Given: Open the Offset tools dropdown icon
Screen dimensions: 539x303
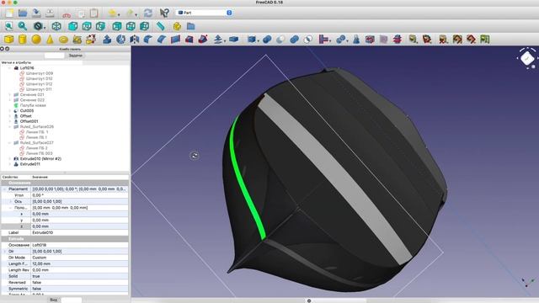Looking at the screenshot, I should point(219,40).
